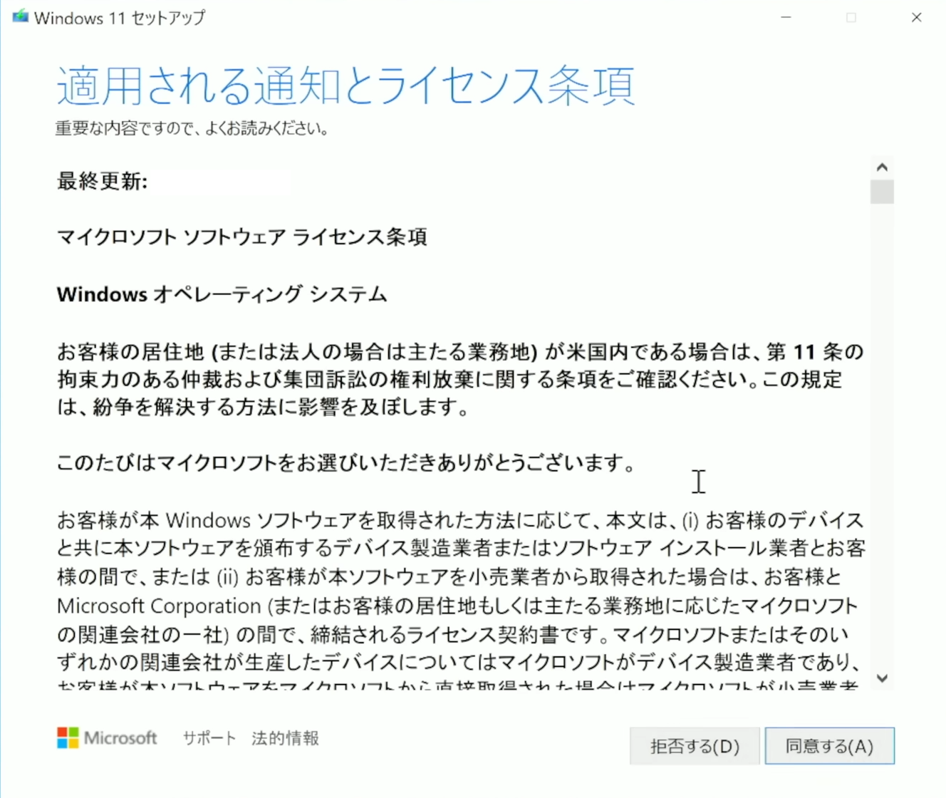This screenshot has width=946, height=798.
Task: Click the Windows 11 setup title bar icon
Action: [20, 16]
